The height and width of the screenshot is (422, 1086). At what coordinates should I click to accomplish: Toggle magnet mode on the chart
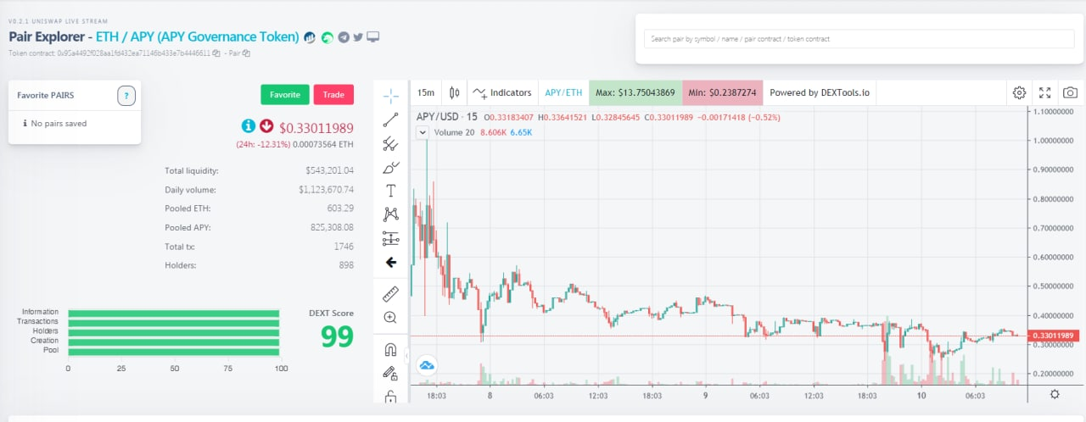click(x=391, y=349)
